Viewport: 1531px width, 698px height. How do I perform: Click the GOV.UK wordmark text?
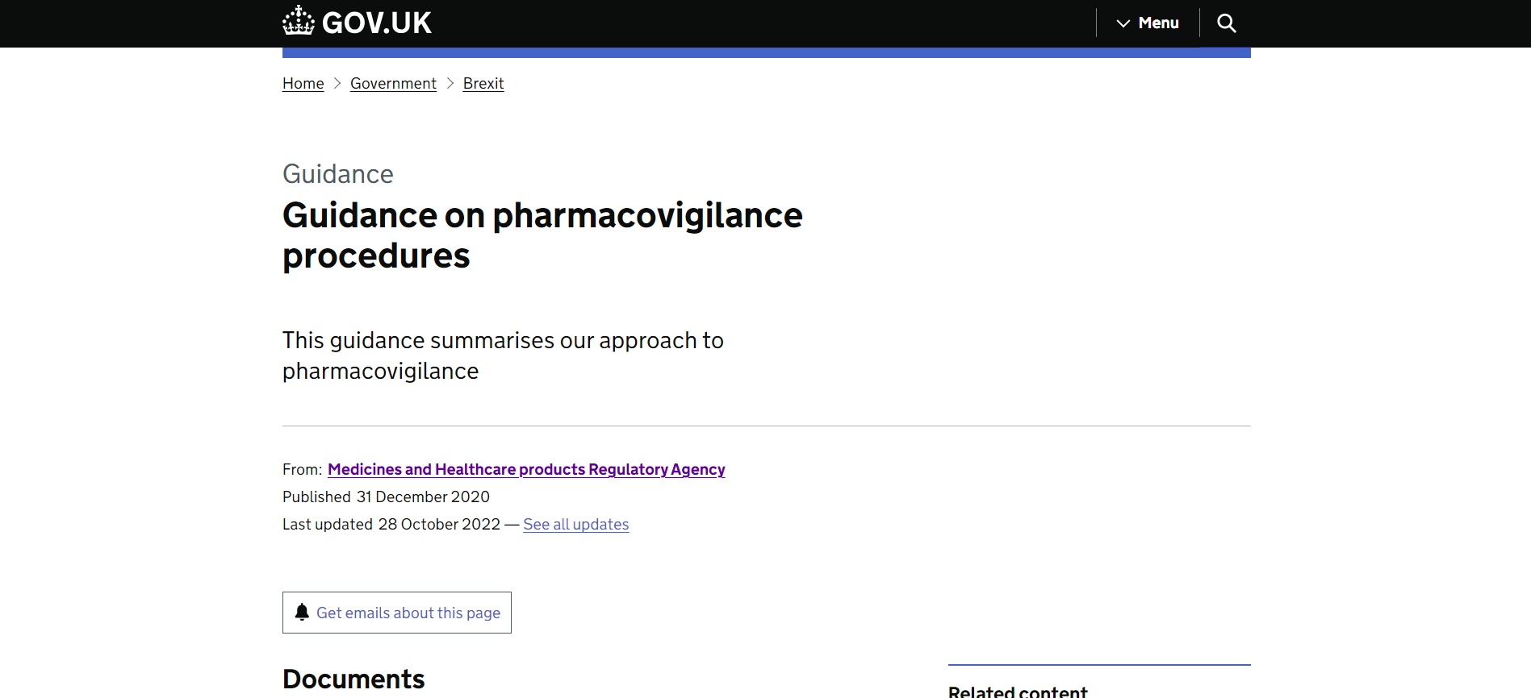click(x=377, y=23)
